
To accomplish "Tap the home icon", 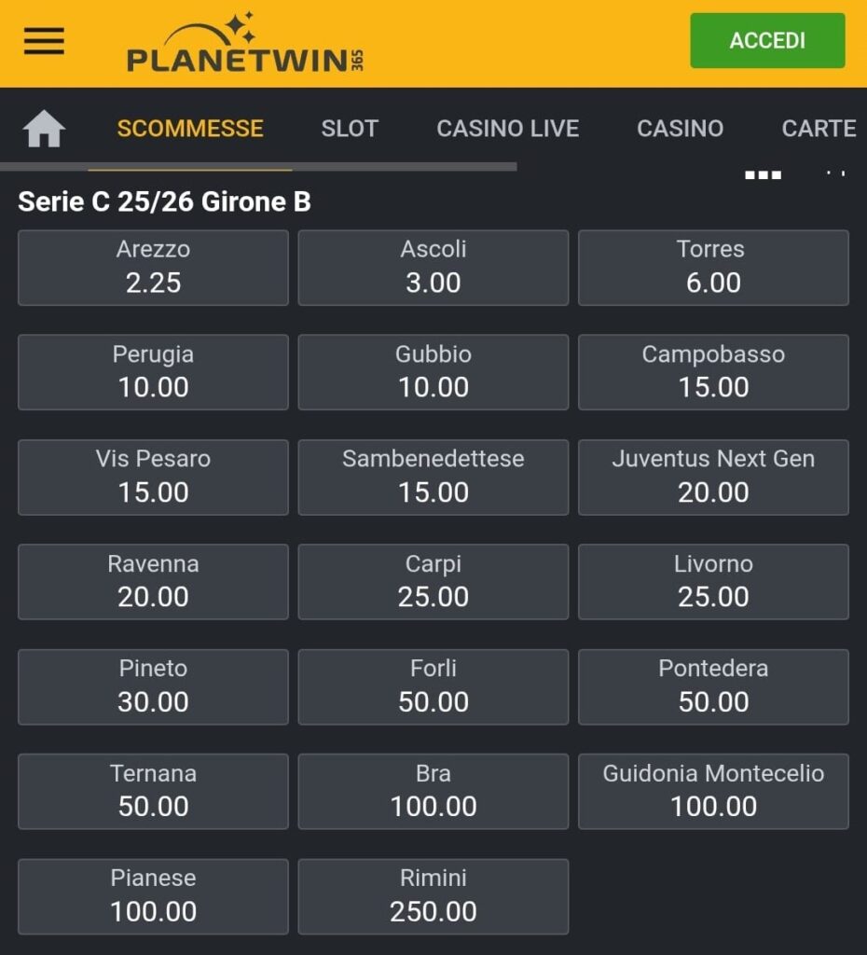I will pyautogui.click(x=44, y=129).
